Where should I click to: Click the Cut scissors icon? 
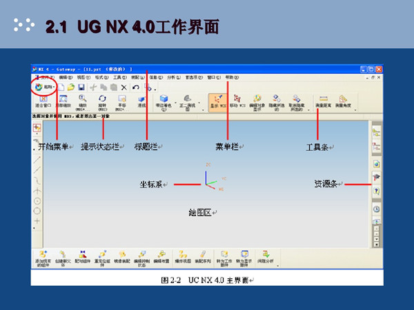93,87
